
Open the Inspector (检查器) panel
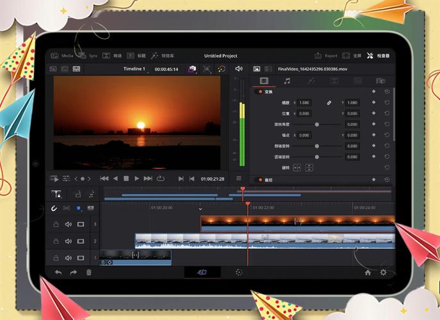[378, 56]
